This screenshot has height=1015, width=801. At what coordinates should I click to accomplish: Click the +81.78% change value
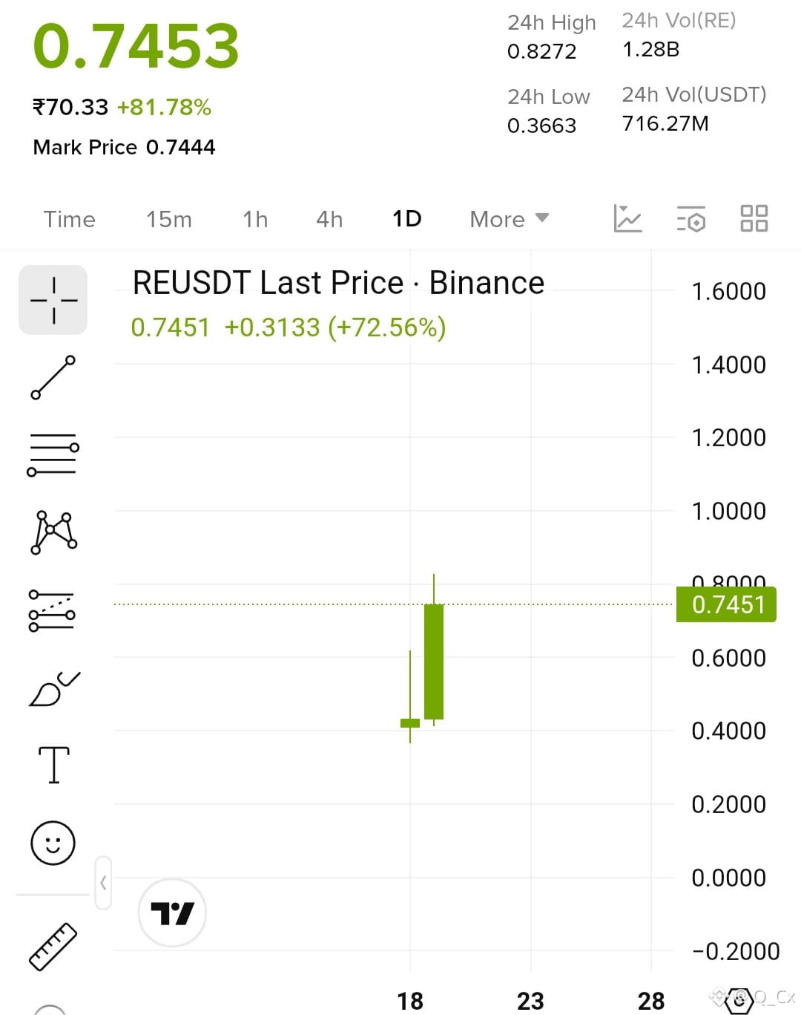[x=164, y=108]
